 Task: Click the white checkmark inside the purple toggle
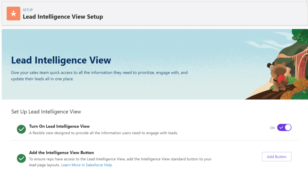pos(281,128)
